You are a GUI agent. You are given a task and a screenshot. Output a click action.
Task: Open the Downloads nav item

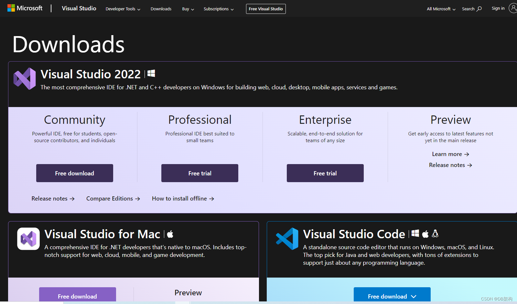tap(161, 9)
